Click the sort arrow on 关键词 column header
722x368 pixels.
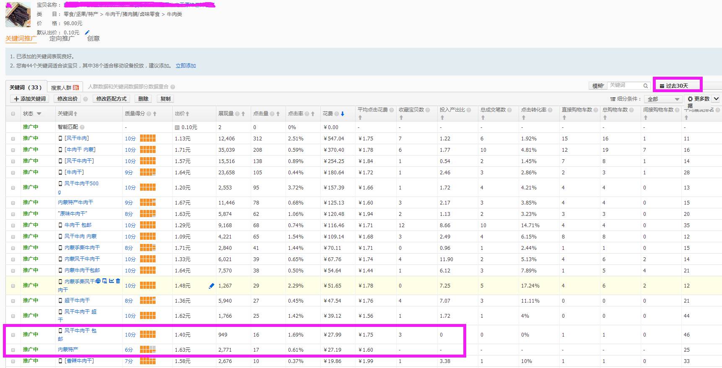pyautogui.click(x=75, y=114)
